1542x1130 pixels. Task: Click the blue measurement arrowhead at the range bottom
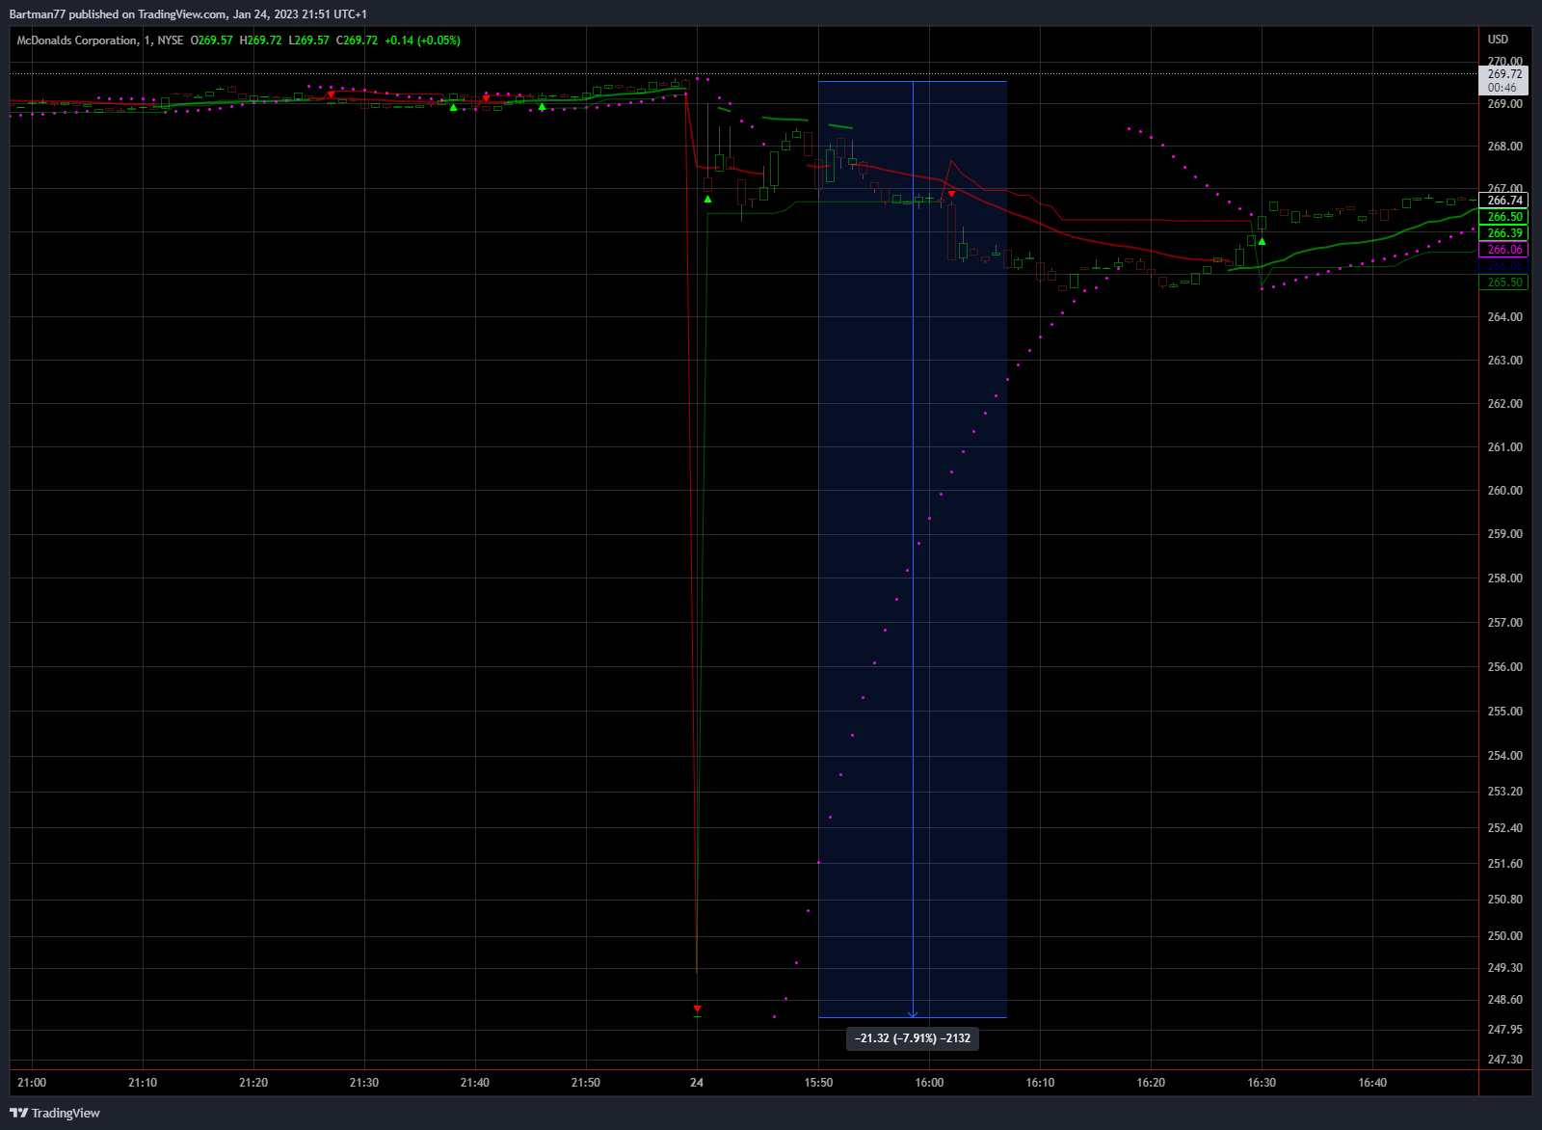tap(913, 1013)
